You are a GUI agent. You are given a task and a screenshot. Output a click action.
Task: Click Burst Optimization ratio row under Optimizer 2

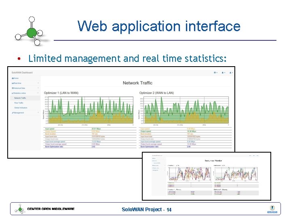pos(186,147)
